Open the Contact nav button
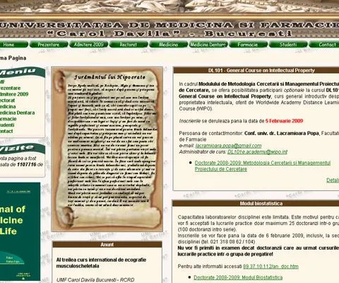Image resolution: width=339 pixels, height=283 pixels. (x=324, y=45)
